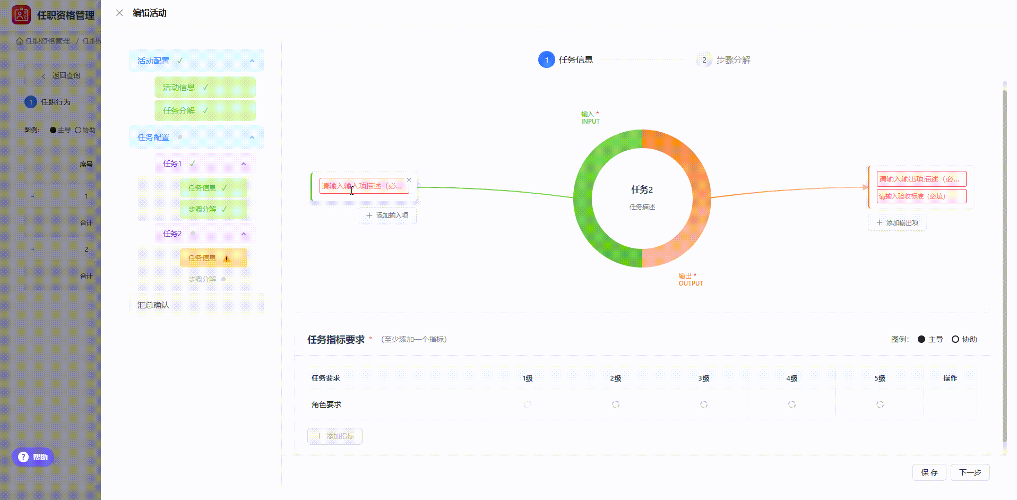Screen dimensions: 1017x500
Task: Click the home icon in the breadcrumb
Action: [20, 41]
